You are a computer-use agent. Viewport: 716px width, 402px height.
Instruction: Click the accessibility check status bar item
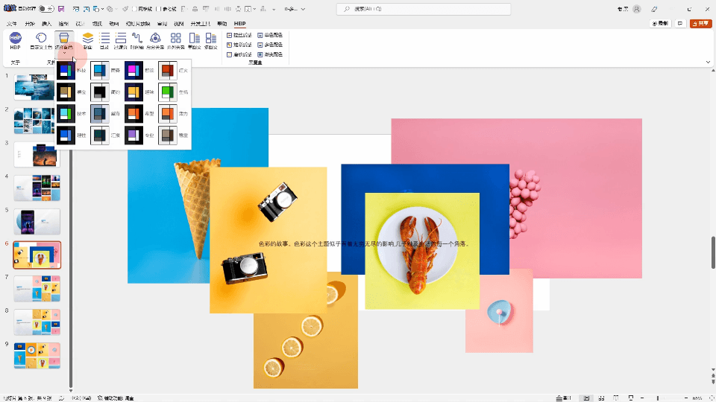coord(116,398)
